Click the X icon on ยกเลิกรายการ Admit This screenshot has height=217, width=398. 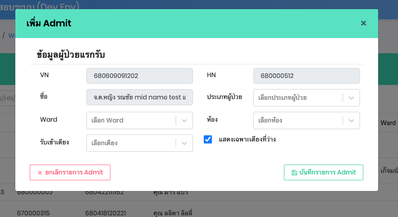click(40, 172)
